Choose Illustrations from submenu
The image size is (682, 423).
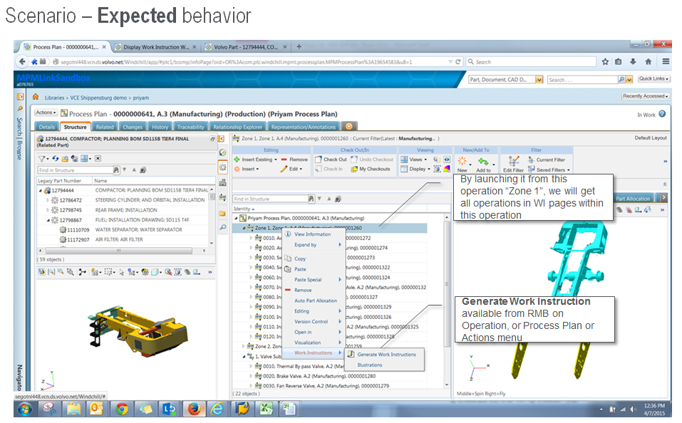point(370,365)
